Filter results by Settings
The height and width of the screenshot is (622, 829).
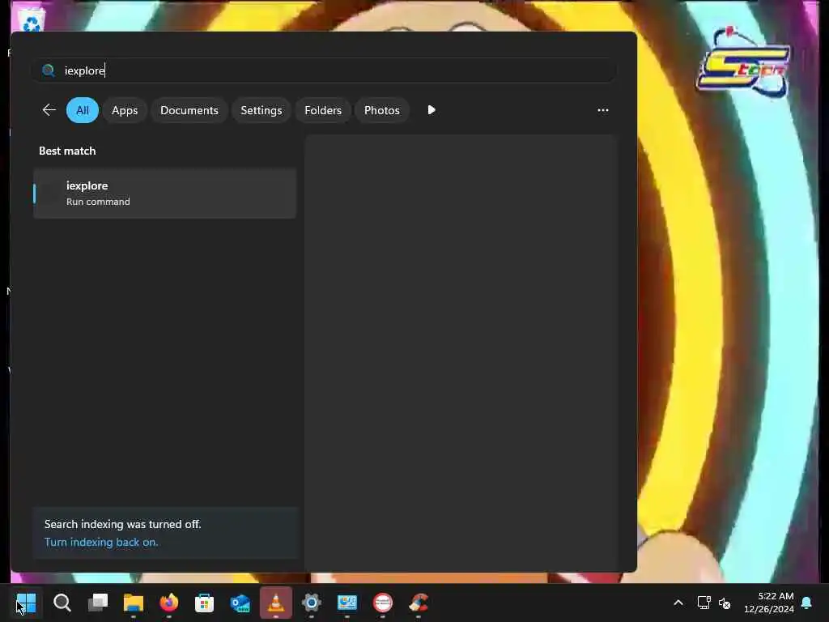pos(261,110)
